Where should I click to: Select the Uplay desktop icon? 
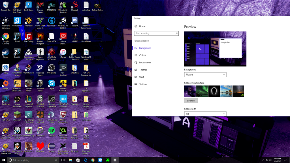6,69
